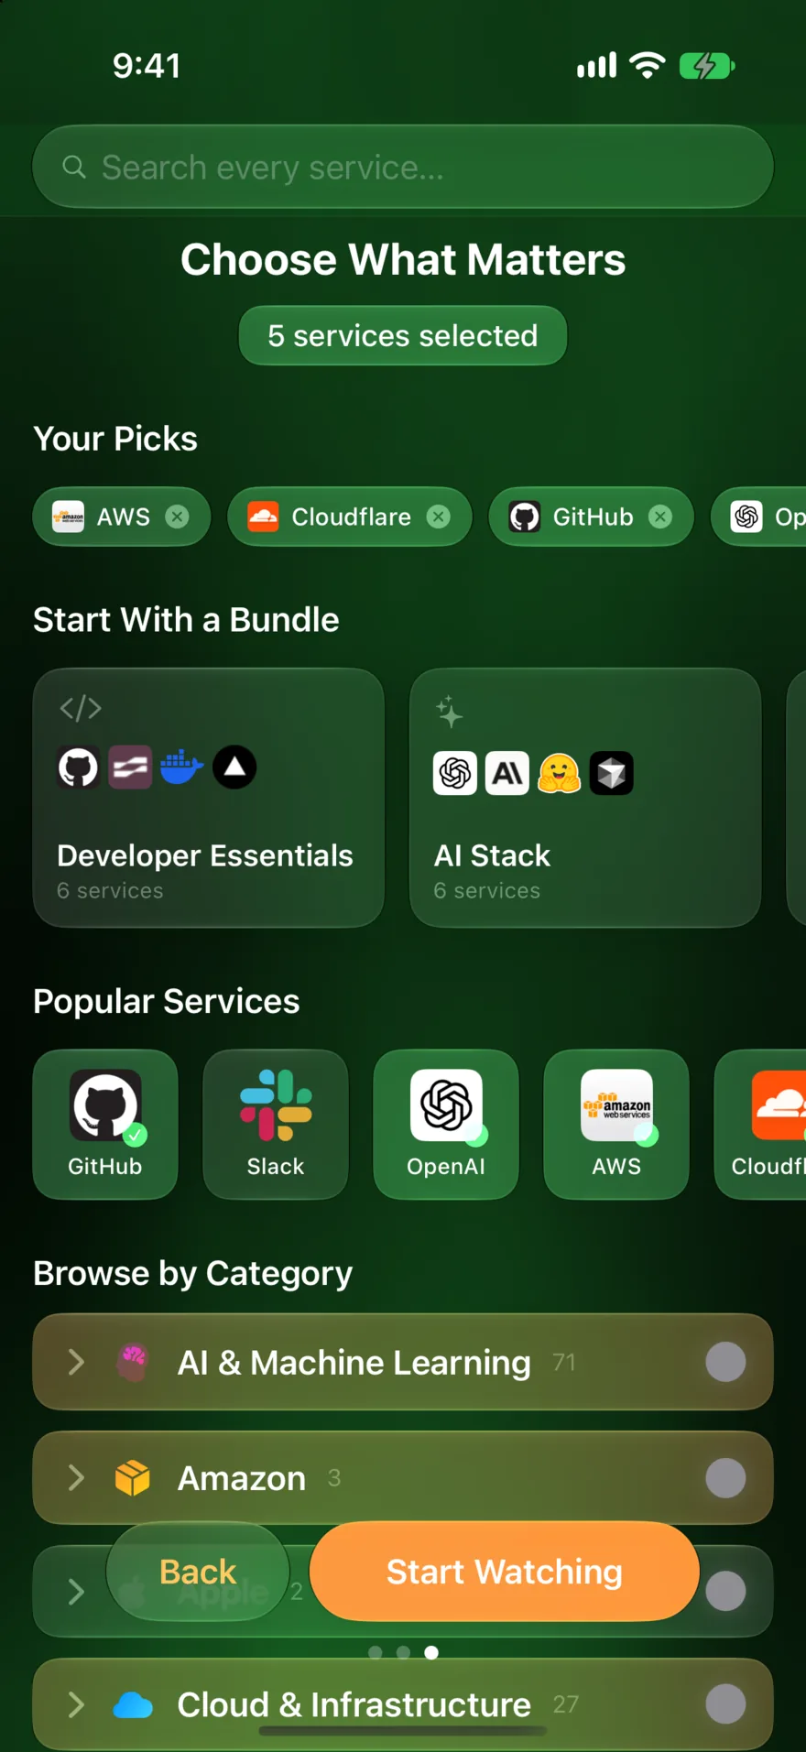Tap the Anthropic icon in AI Stack bundle
This screenshot has height=1752, width=806.
(x=507, y=773)
